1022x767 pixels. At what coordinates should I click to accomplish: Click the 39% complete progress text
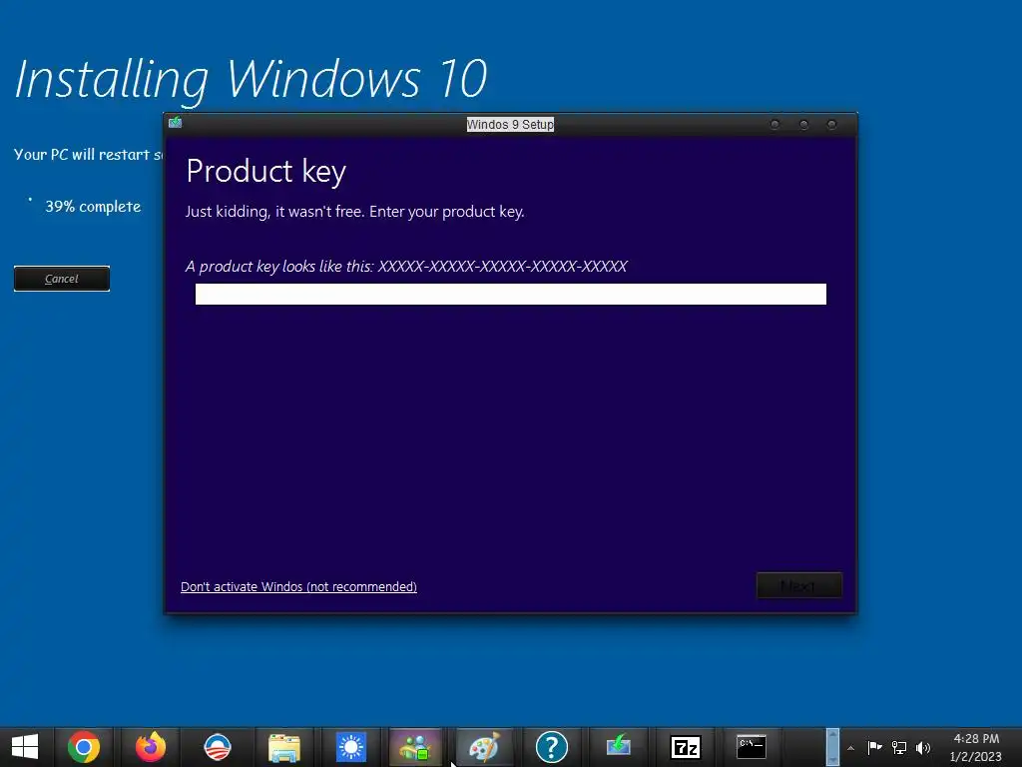pos(93,207)
